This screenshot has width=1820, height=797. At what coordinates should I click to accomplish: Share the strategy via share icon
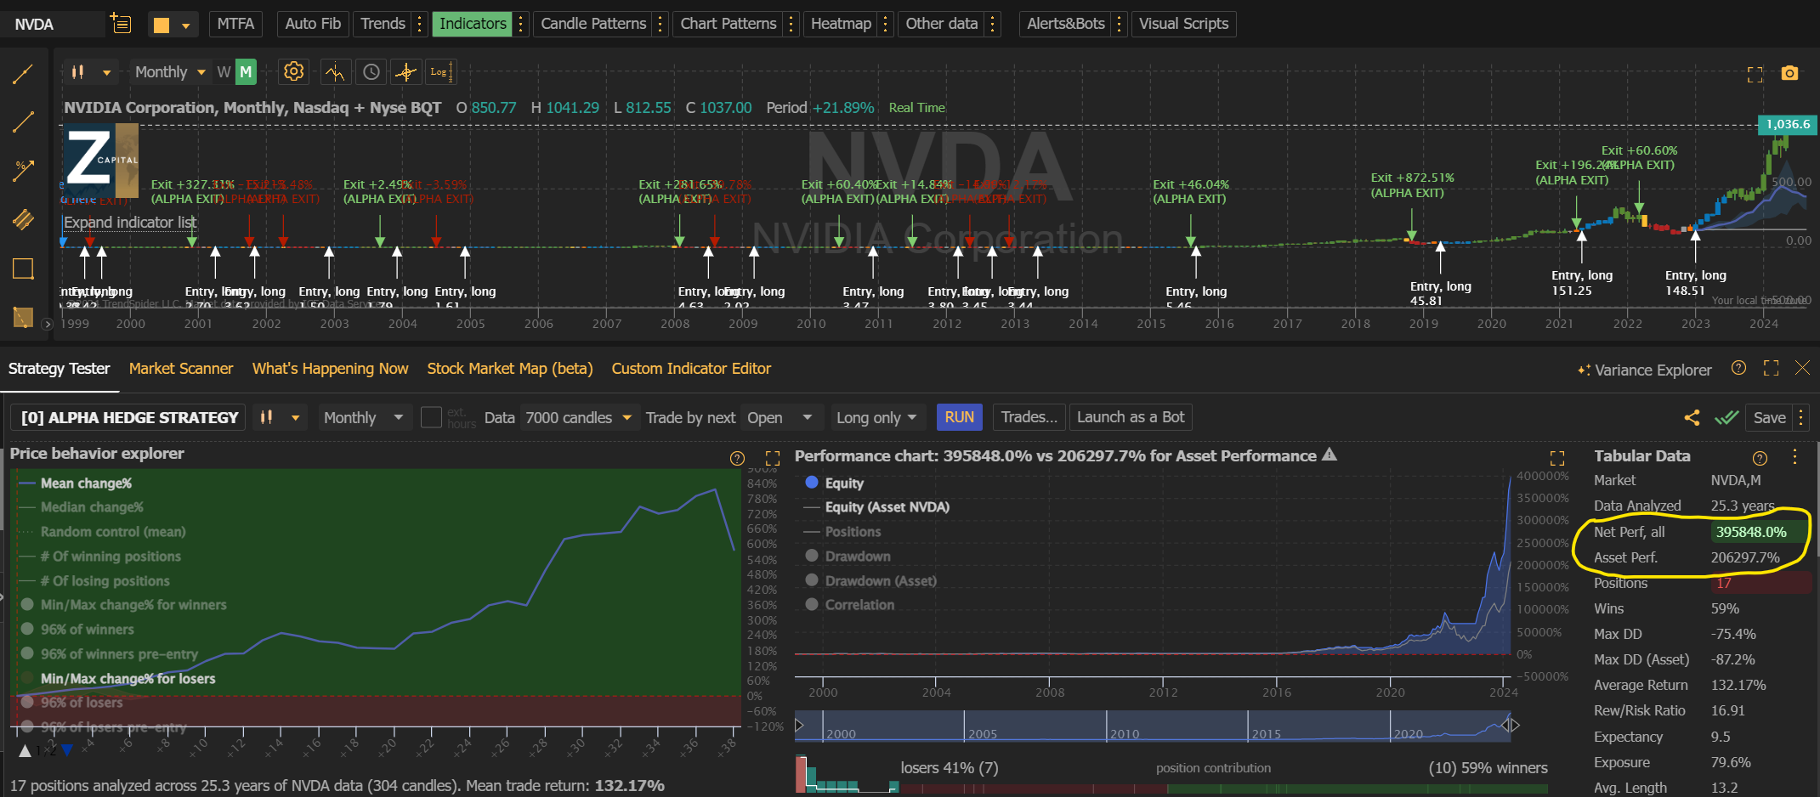[x=1692, y=417]
